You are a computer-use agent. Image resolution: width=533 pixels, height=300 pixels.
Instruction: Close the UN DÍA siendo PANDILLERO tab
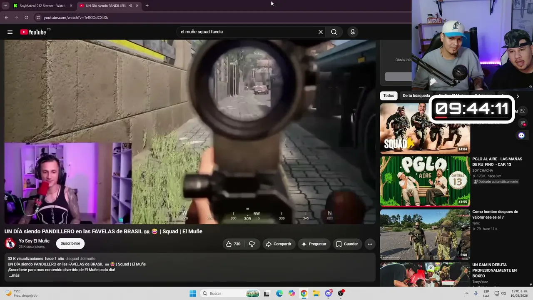click(x=137, y=5)
